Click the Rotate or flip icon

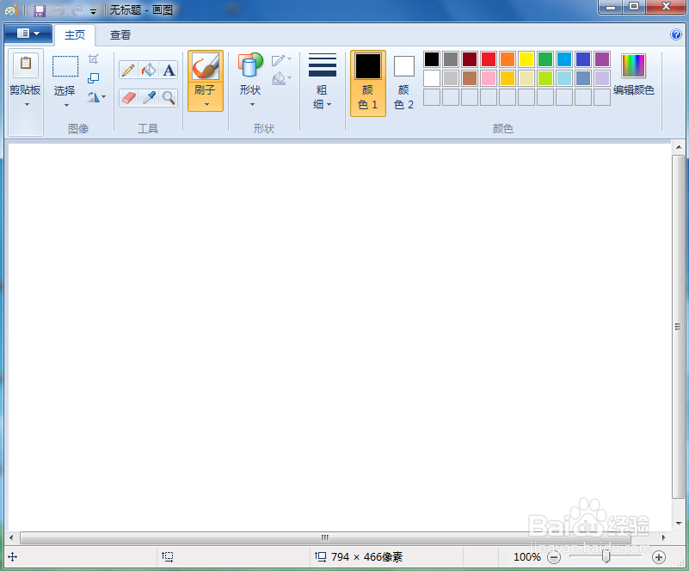[x=93, y=97]
